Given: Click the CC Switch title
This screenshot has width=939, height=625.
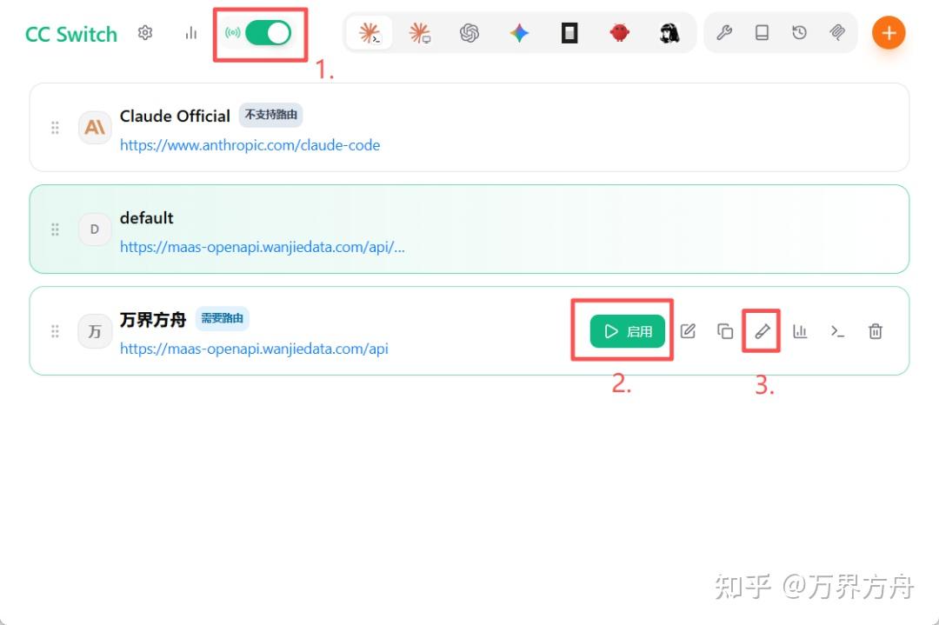Looking at the screenshot, I should 71,34.
